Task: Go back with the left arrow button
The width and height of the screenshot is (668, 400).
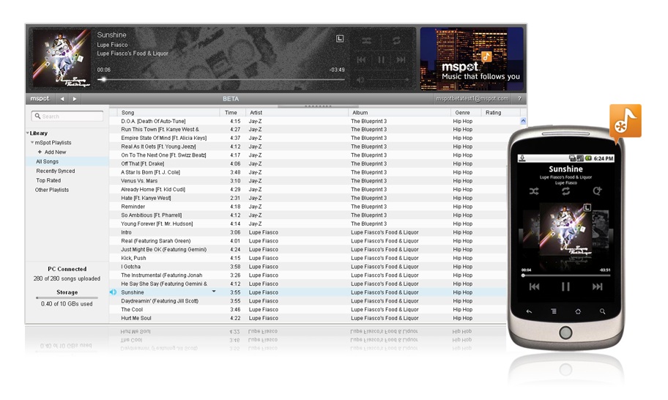Action: [x=62, y=99]
